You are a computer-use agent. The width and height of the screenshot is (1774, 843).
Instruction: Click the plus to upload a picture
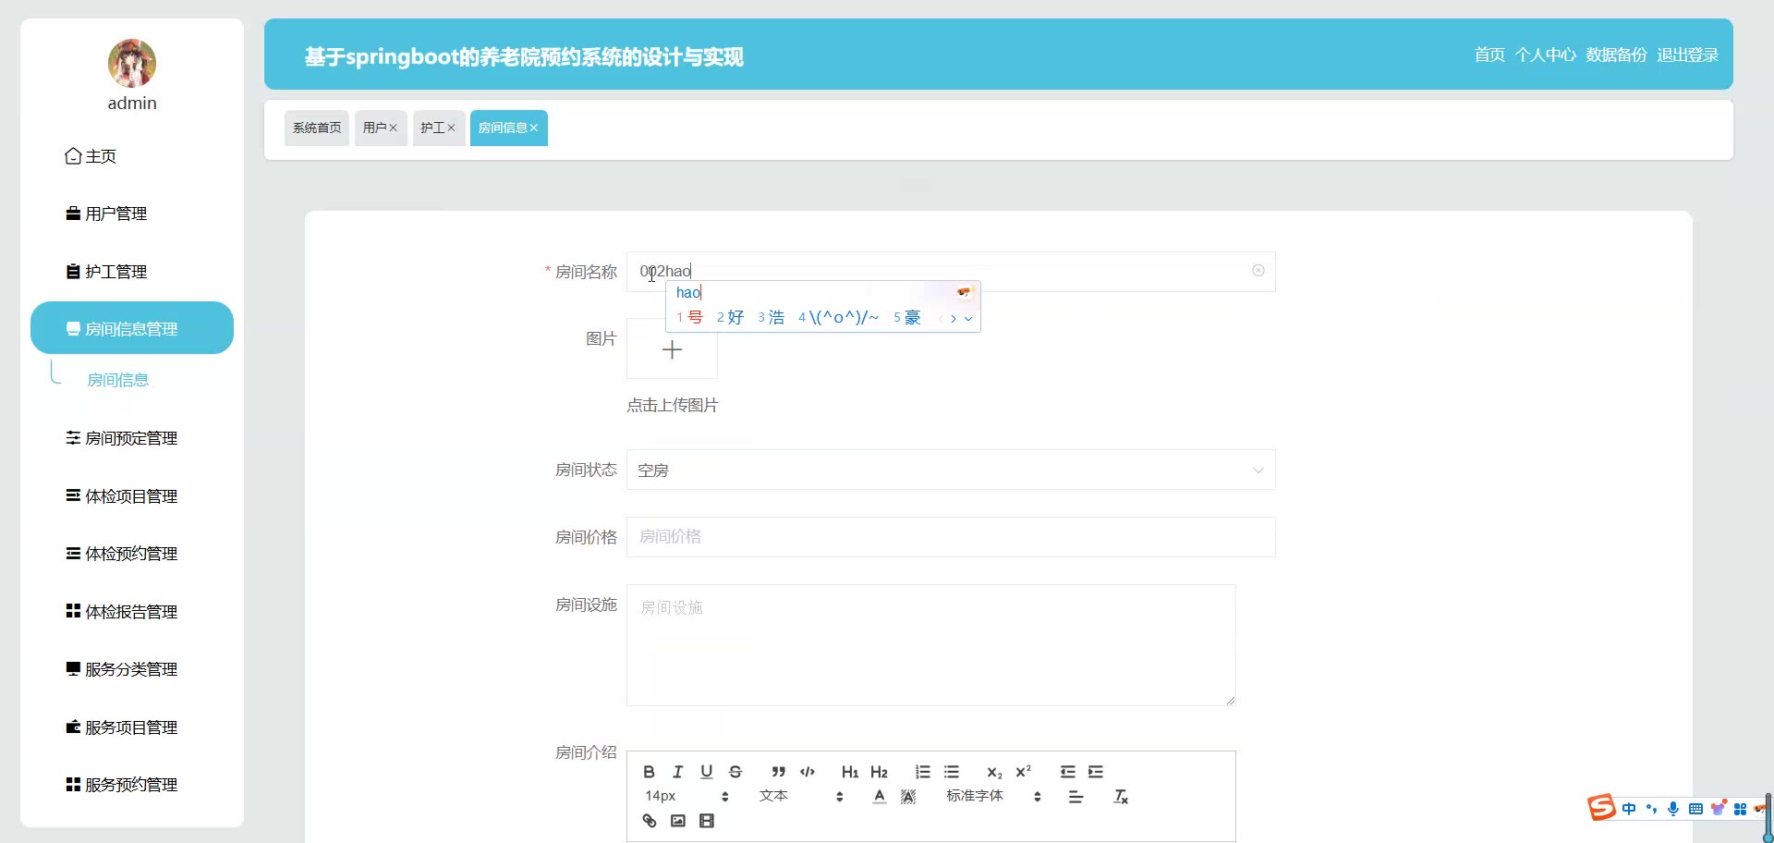(672, 349)
